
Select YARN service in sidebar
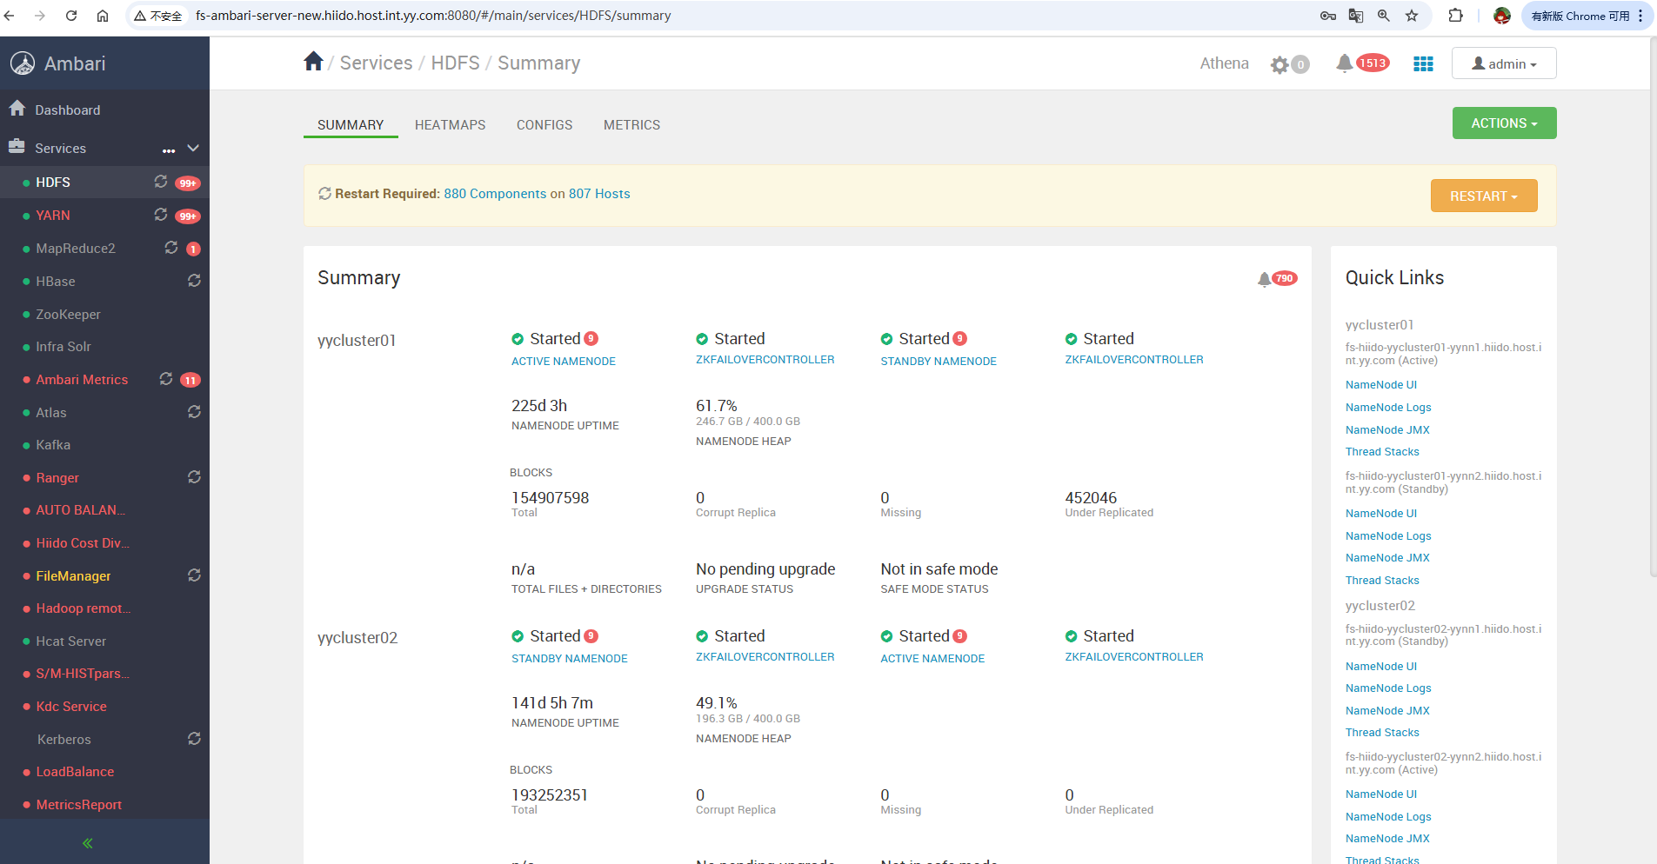pos(53,216)
